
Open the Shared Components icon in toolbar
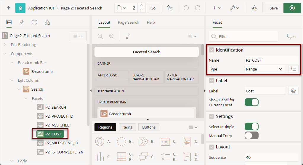[x=254, y=8]
